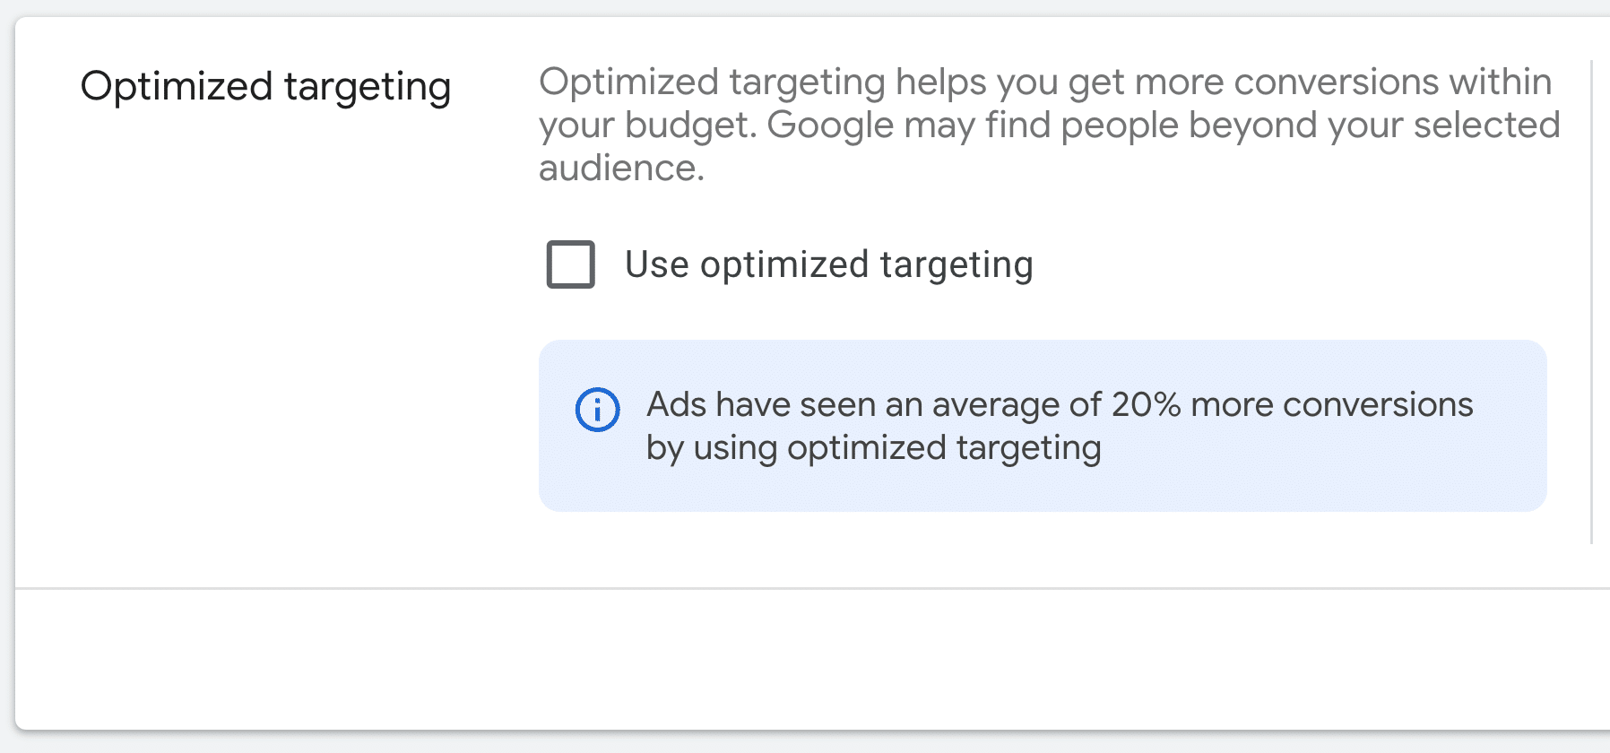This screenshot has width=1610, height=753.
Task: Click the "Optimized targeting" section heading
Action: [x=266, y=86]
